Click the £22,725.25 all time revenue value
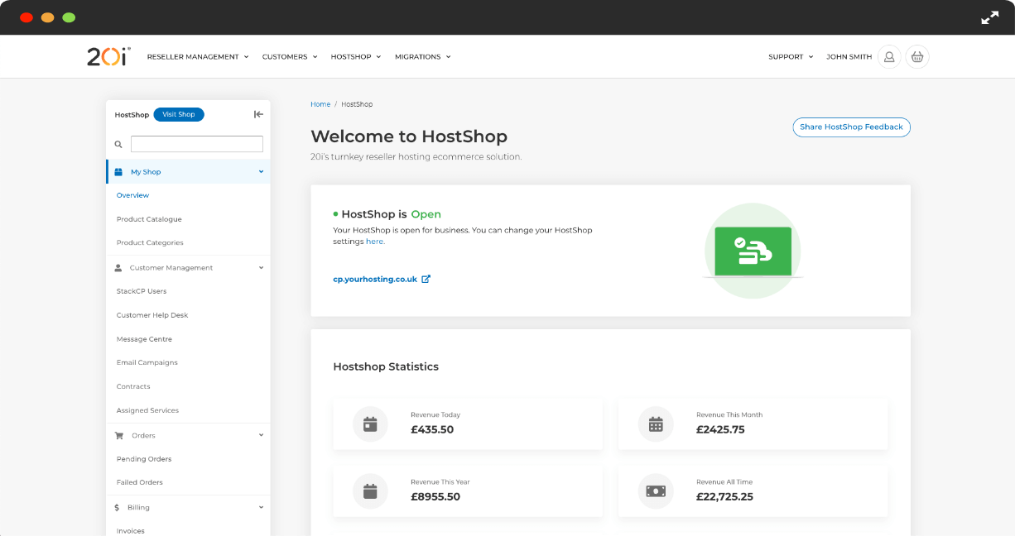Screen dimensions: 1015x536 pyautogui.click(x=724, y=496)
